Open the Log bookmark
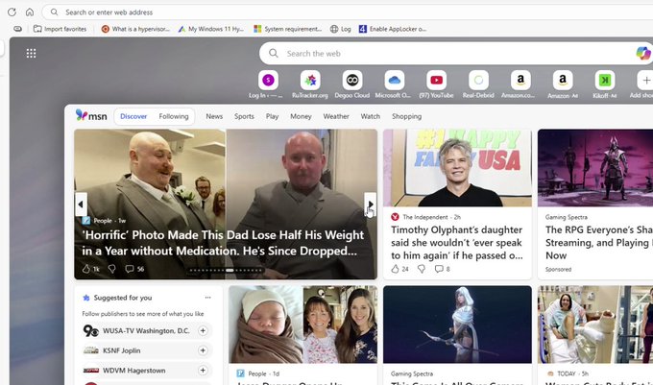 (341, 29)
